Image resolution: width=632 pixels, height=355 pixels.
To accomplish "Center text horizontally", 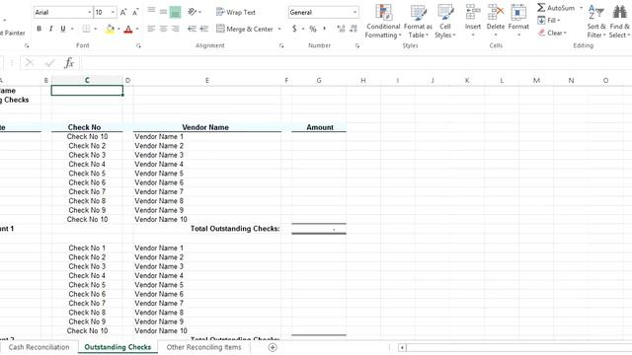I will pyautogui.click(x=163, y=29).
